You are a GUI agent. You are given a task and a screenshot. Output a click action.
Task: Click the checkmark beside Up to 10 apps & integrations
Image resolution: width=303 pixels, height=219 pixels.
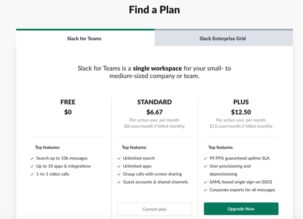32,167
